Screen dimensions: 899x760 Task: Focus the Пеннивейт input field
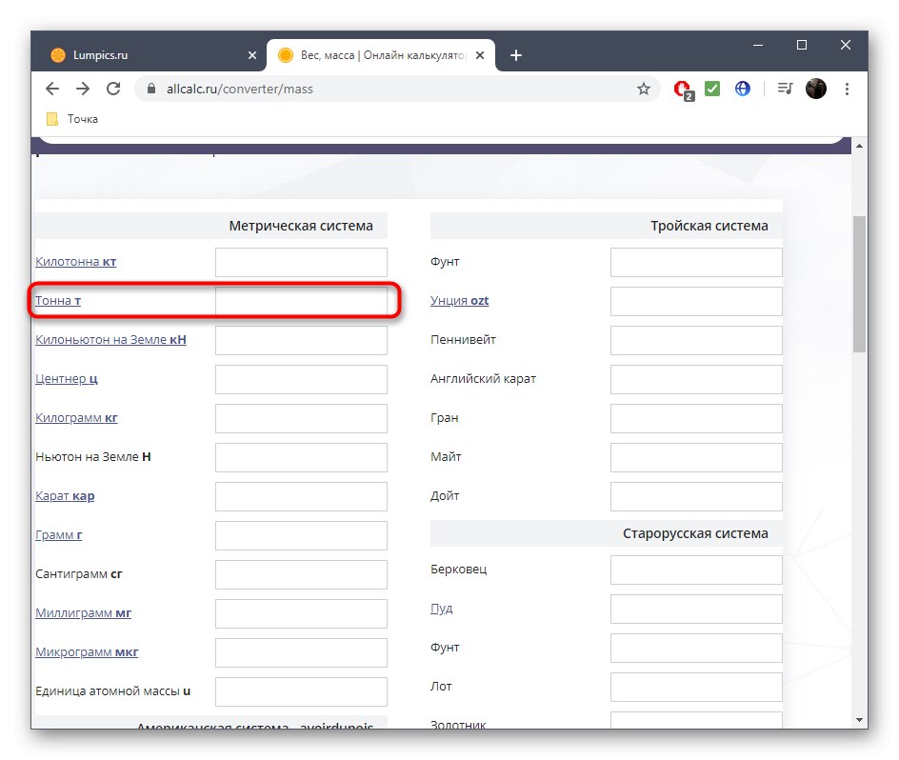pyautogui.click(x=696, y=340)
